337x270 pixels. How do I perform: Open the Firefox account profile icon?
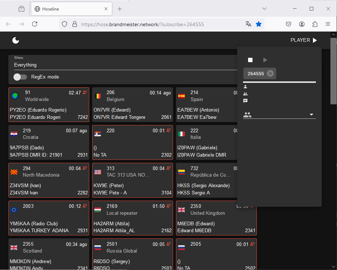302,24
